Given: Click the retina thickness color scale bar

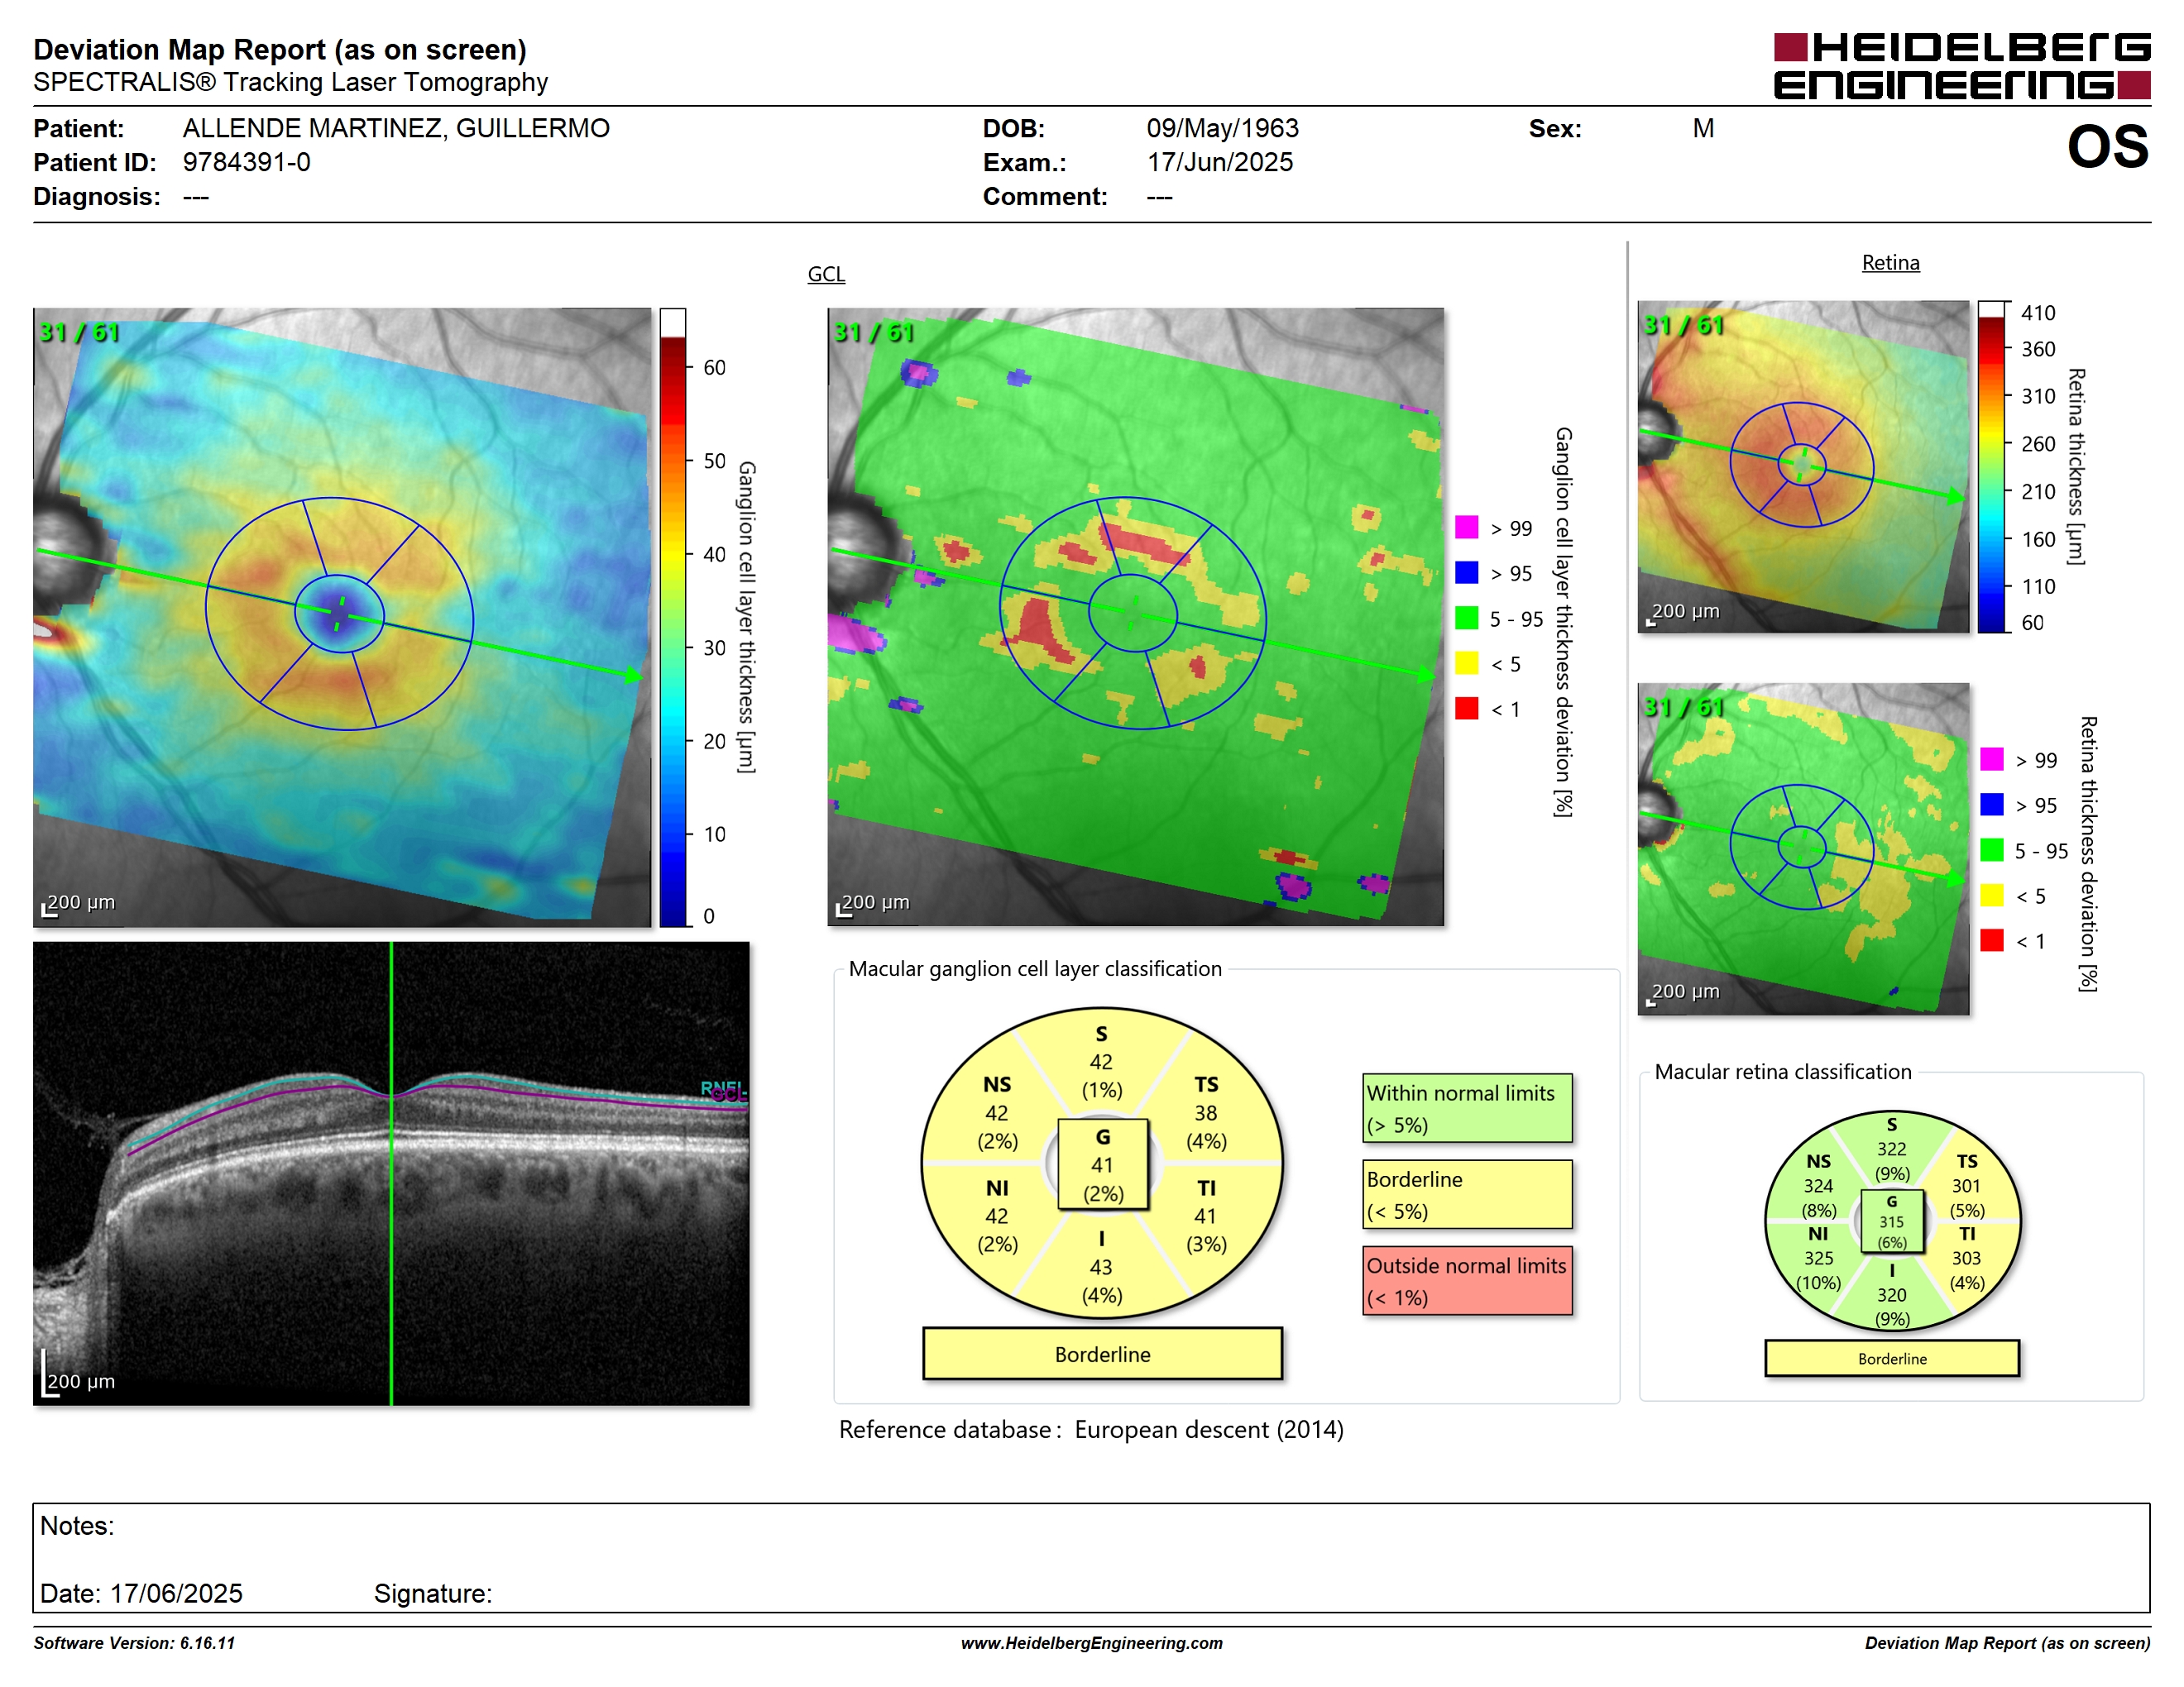Looking at the screenshot, I should (x=1991, y=466).
